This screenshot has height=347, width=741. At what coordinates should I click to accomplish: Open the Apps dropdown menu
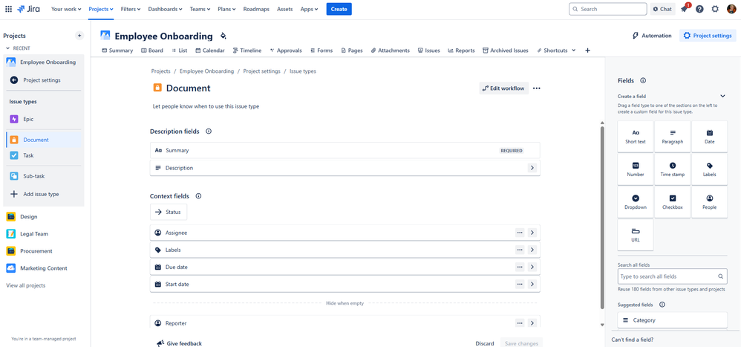point(309,9)
